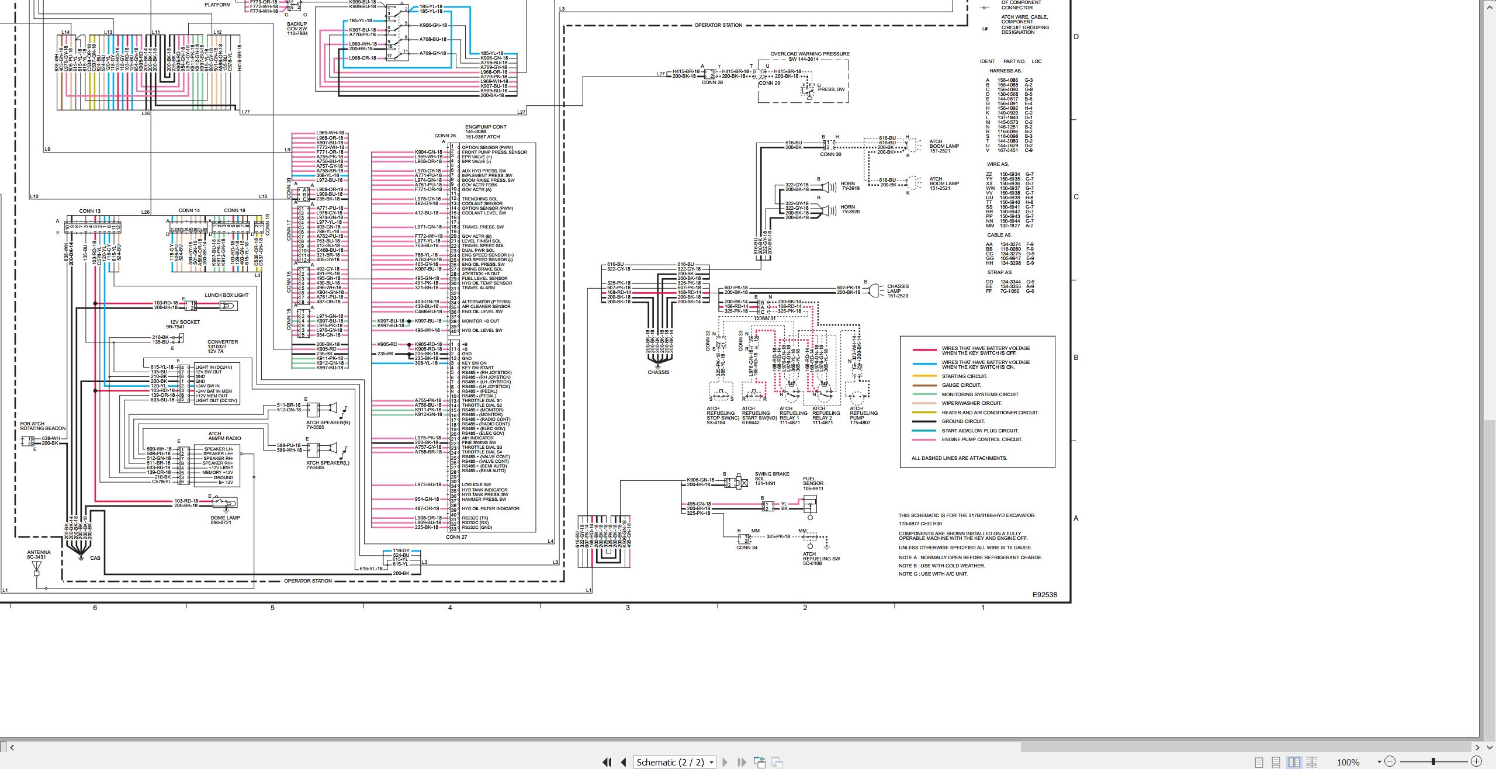
Task: Click the CONVERTER label
Action: click(x=223, y=342)
